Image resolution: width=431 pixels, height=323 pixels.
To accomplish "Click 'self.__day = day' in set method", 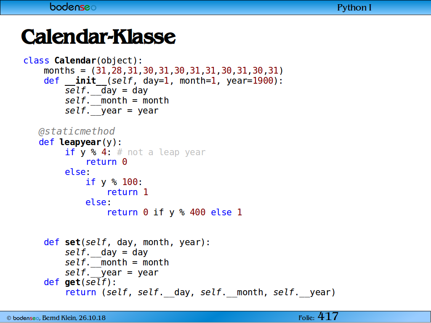I will click(x=106, y=252).
